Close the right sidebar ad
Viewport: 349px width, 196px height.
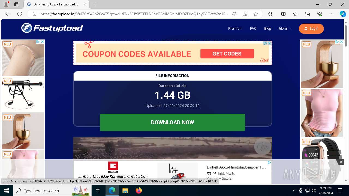(x=341, y=42)
